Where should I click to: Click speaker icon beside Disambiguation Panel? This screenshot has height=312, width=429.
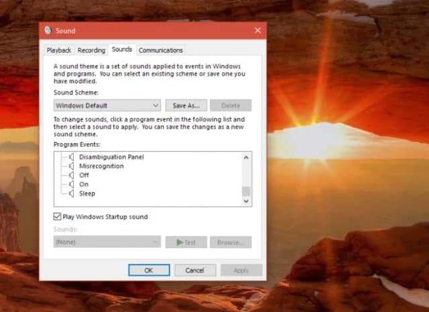coord(72,157)
